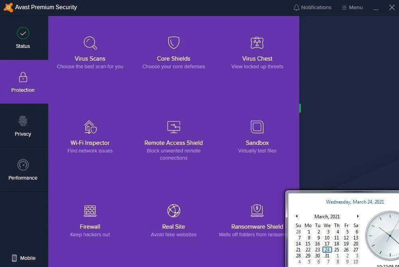The width and height of the screenshot is (399, 267).
Task: Open Core Shields shield icon
Action: (x=173, y=43)
